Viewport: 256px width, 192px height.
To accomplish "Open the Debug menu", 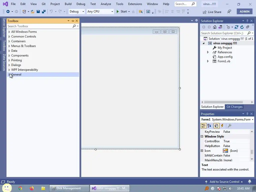I will pyautogui.click(x=81, y=4).
